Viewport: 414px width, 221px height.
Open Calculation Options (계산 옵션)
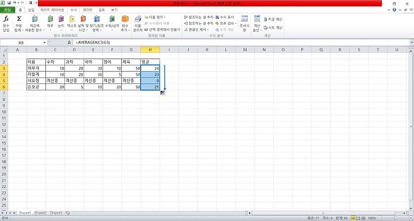coord(256,23)
